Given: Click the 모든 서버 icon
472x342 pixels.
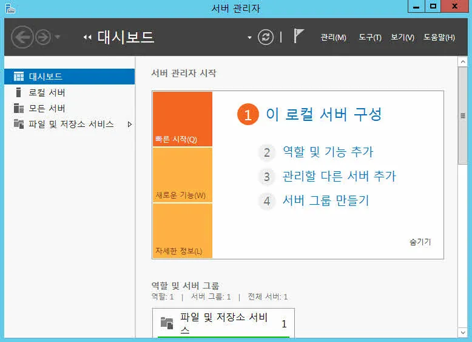Looking at the screenshot, I should coord(19,108).
